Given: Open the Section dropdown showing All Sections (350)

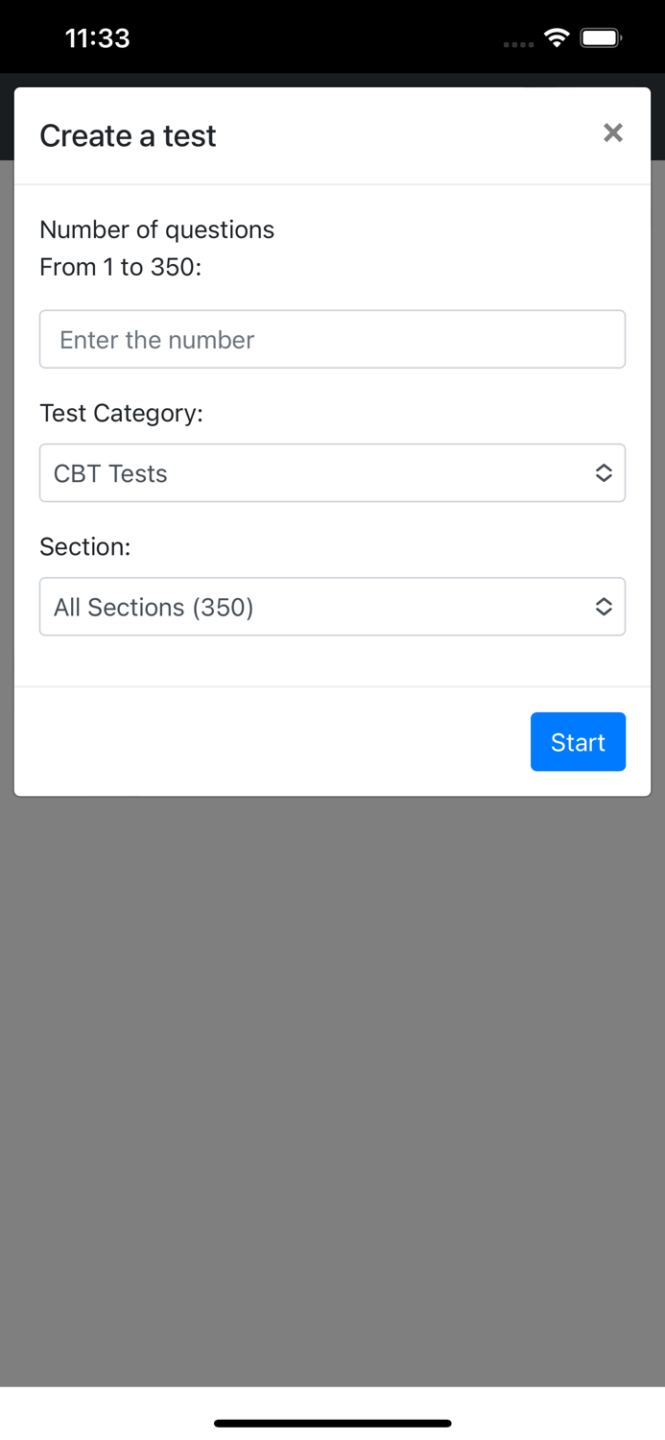Looking at the screenshot, I should pos(332,606).
